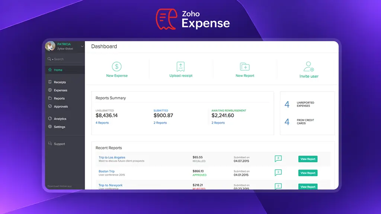Click the $866.10 approved amount

[198, 171]
